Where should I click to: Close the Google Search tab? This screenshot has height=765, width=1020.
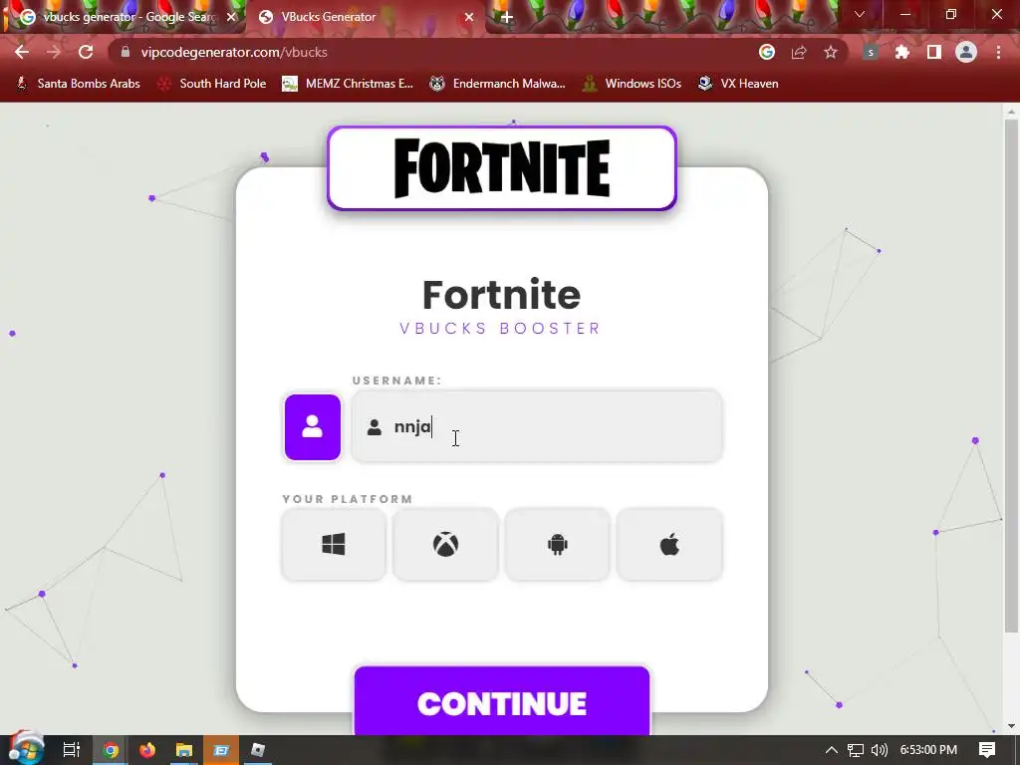coord(231,17)
